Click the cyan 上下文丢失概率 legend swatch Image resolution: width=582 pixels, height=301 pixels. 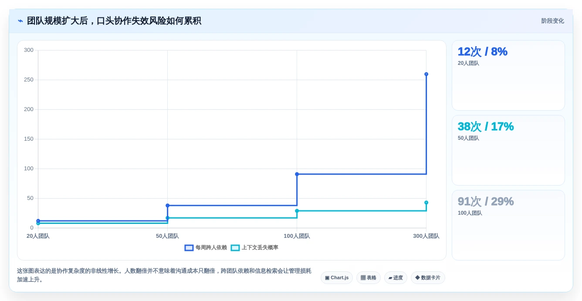235,248
